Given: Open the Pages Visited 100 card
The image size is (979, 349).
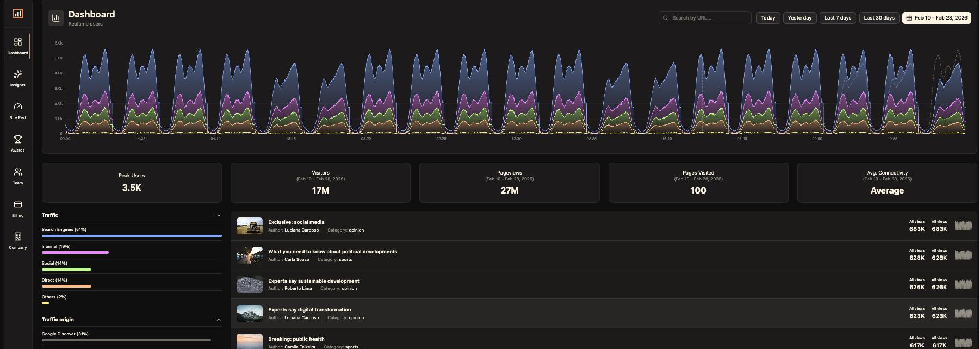Looking at the screenshot, I should click(698, 183).
